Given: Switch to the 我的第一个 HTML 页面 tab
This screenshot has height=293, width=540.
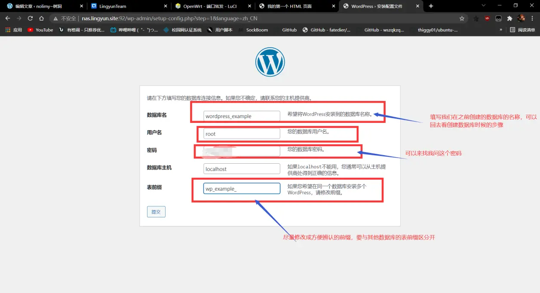Looking at the screenshot, I should click(298, 6).
